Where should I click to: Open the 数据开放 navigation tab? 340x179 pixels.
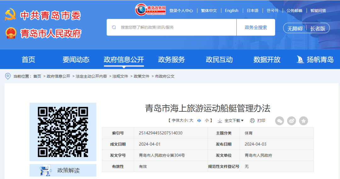coord(267,59)
